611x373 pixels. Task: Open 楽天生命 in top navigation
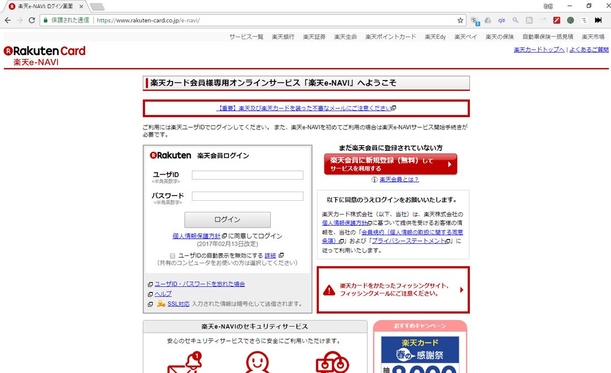pyautogui.click(x=346, y=37)
